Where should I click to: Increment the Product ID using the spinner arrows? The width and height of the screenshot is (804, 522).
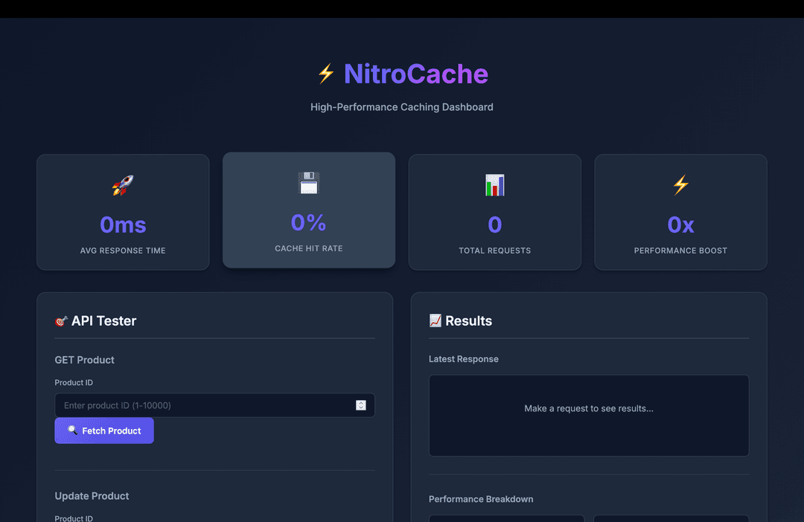click(x=361, y=402)
